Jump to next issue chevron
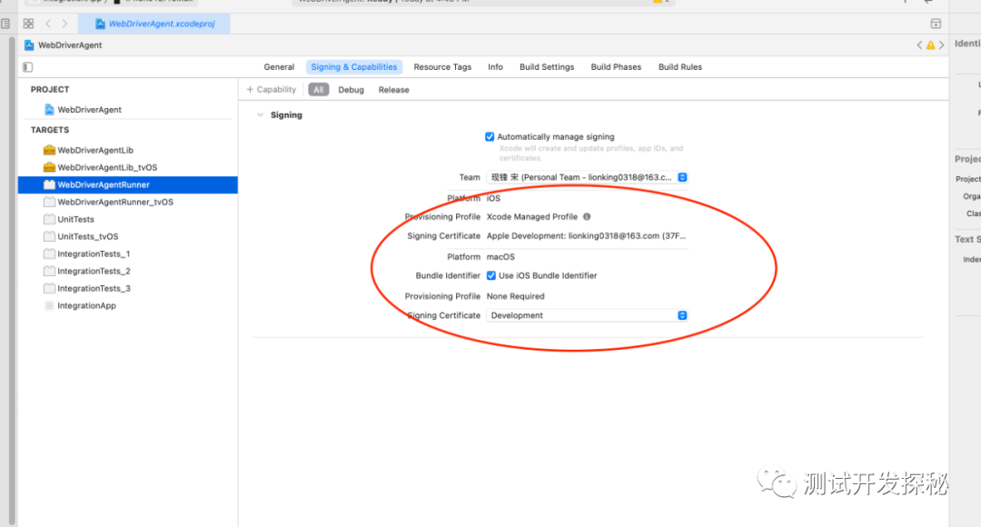This screenshot has width=981, height=527. pos(942,45)
